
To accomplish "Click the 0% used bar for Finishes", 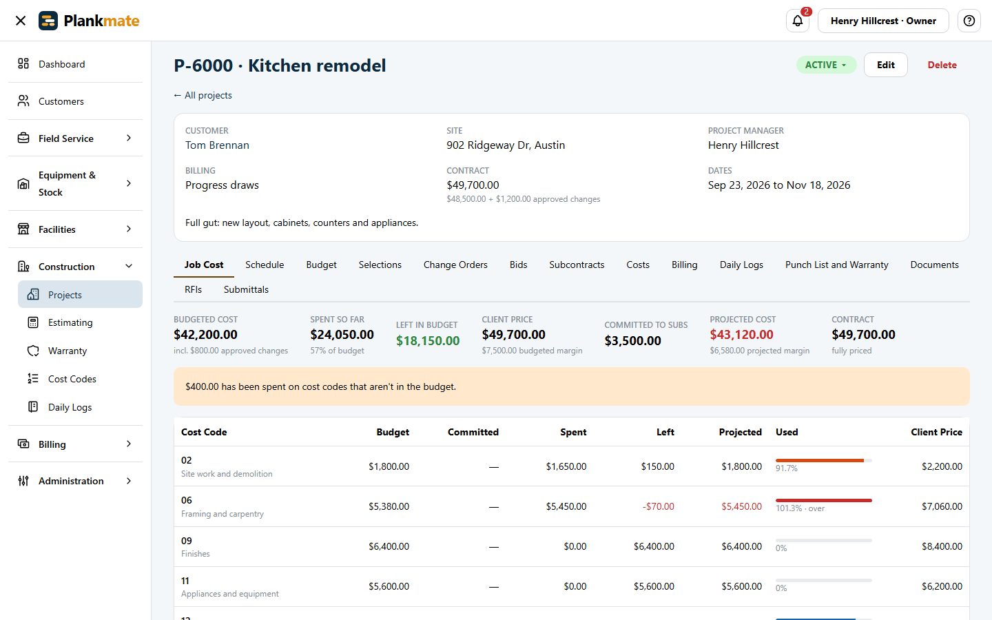I will coord(824,540).
